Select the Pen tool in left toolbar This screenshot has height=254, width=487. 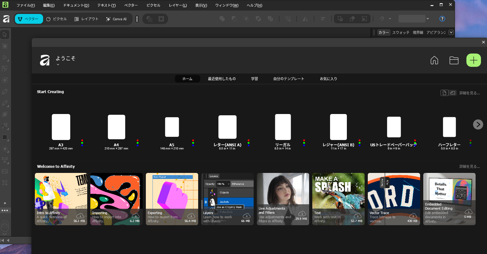[5, 92]
